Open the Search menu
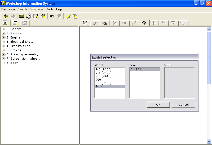 (x=22, y=9)
